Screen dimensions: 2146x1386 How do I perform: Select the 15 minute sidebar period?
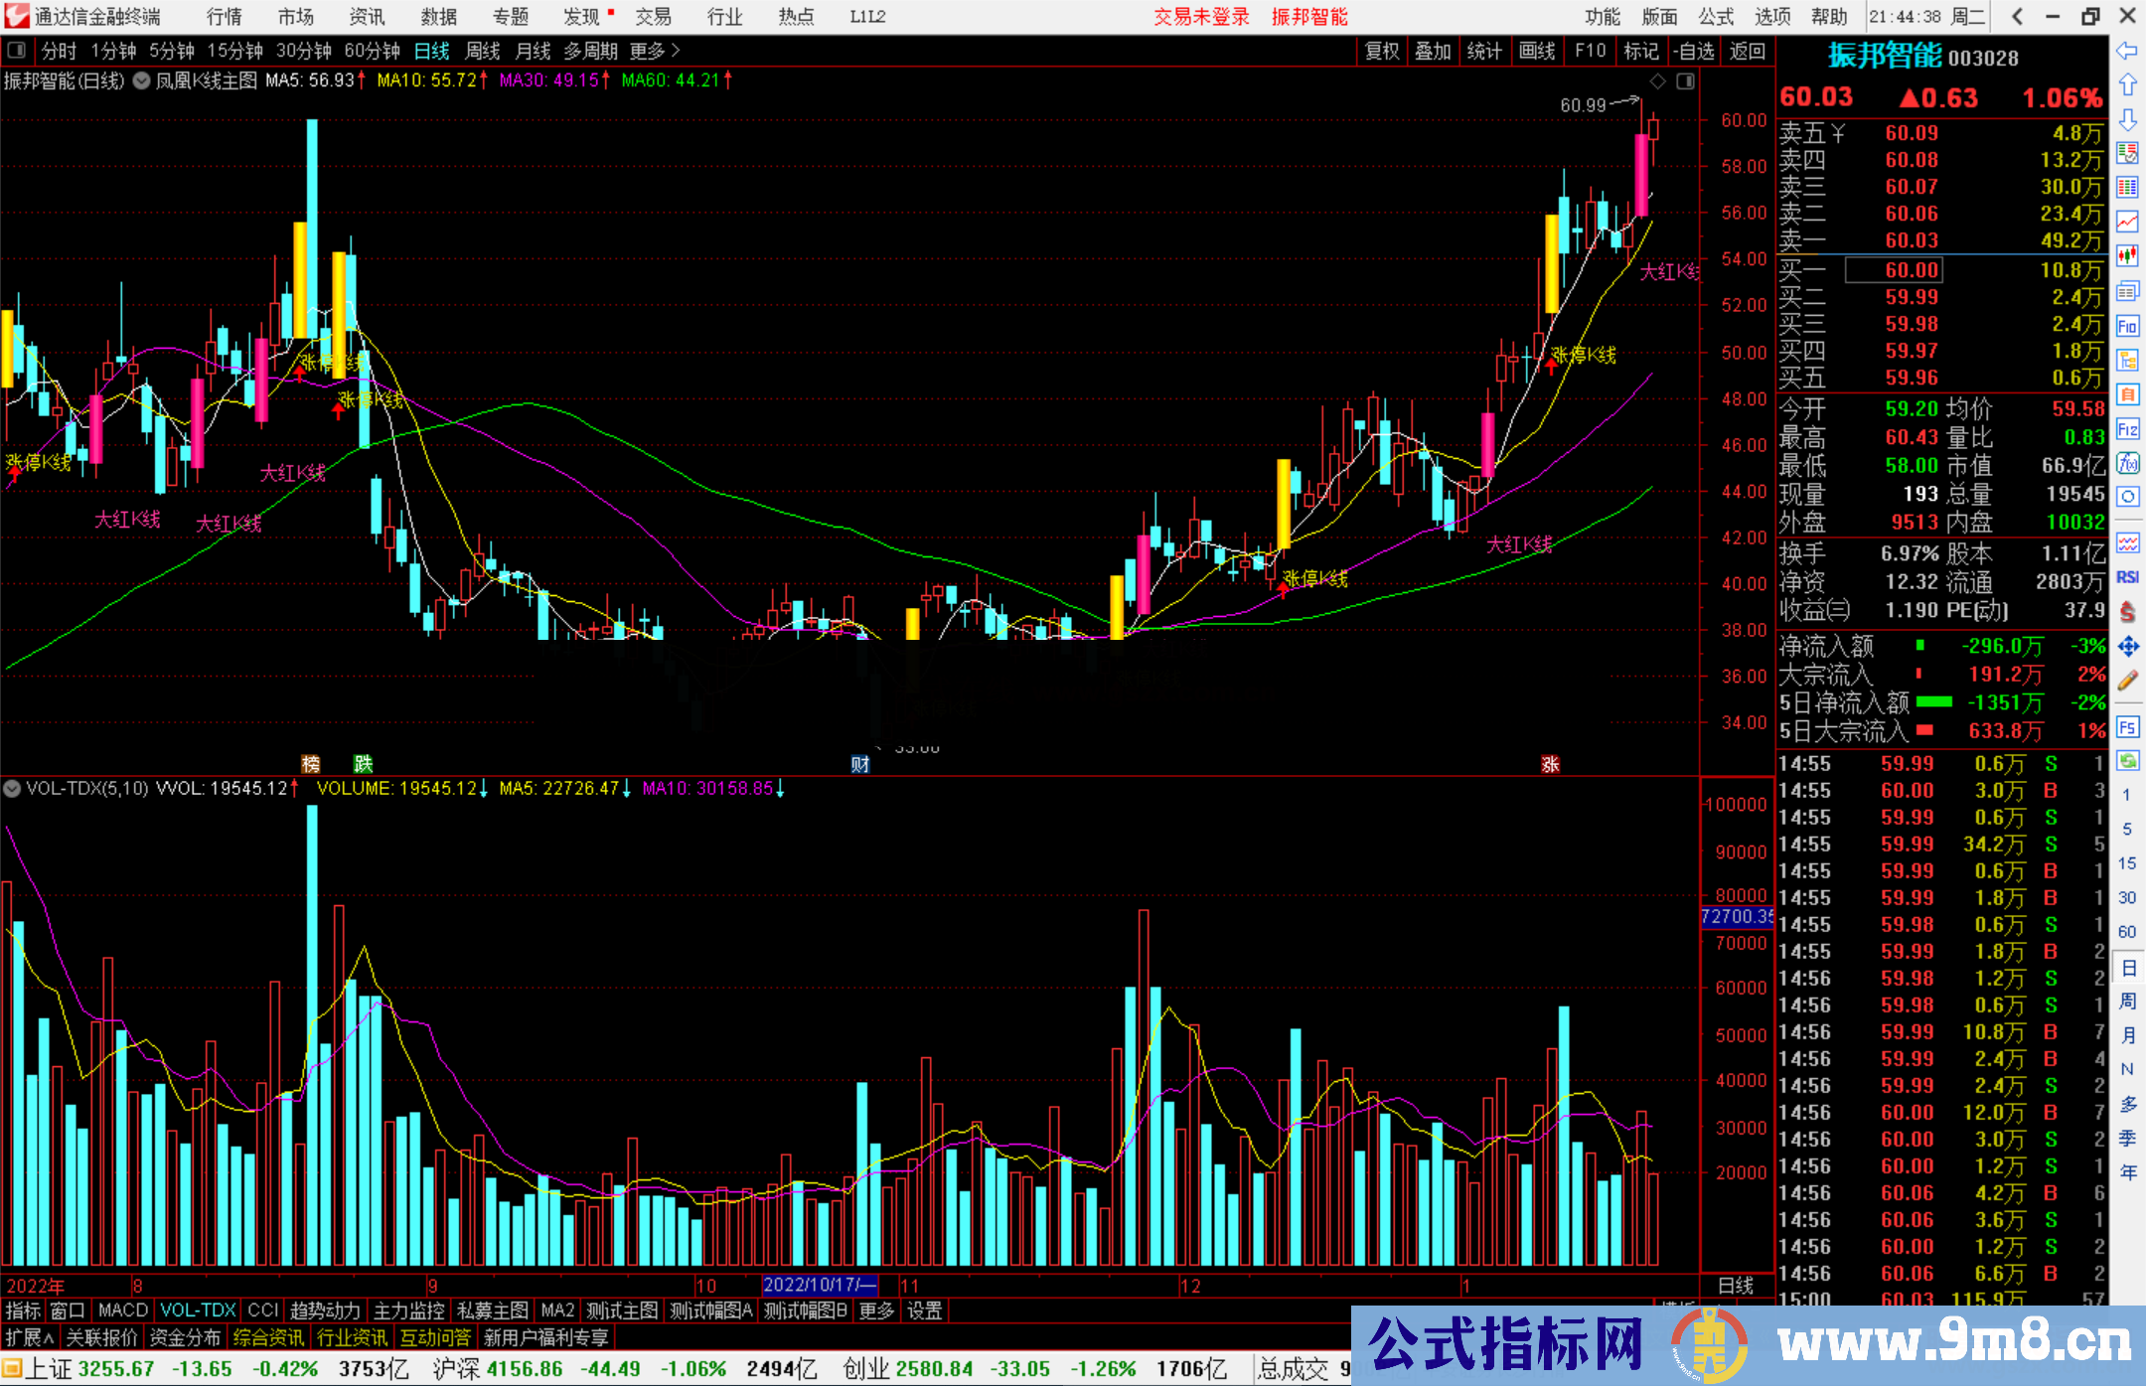[2127, 863]
